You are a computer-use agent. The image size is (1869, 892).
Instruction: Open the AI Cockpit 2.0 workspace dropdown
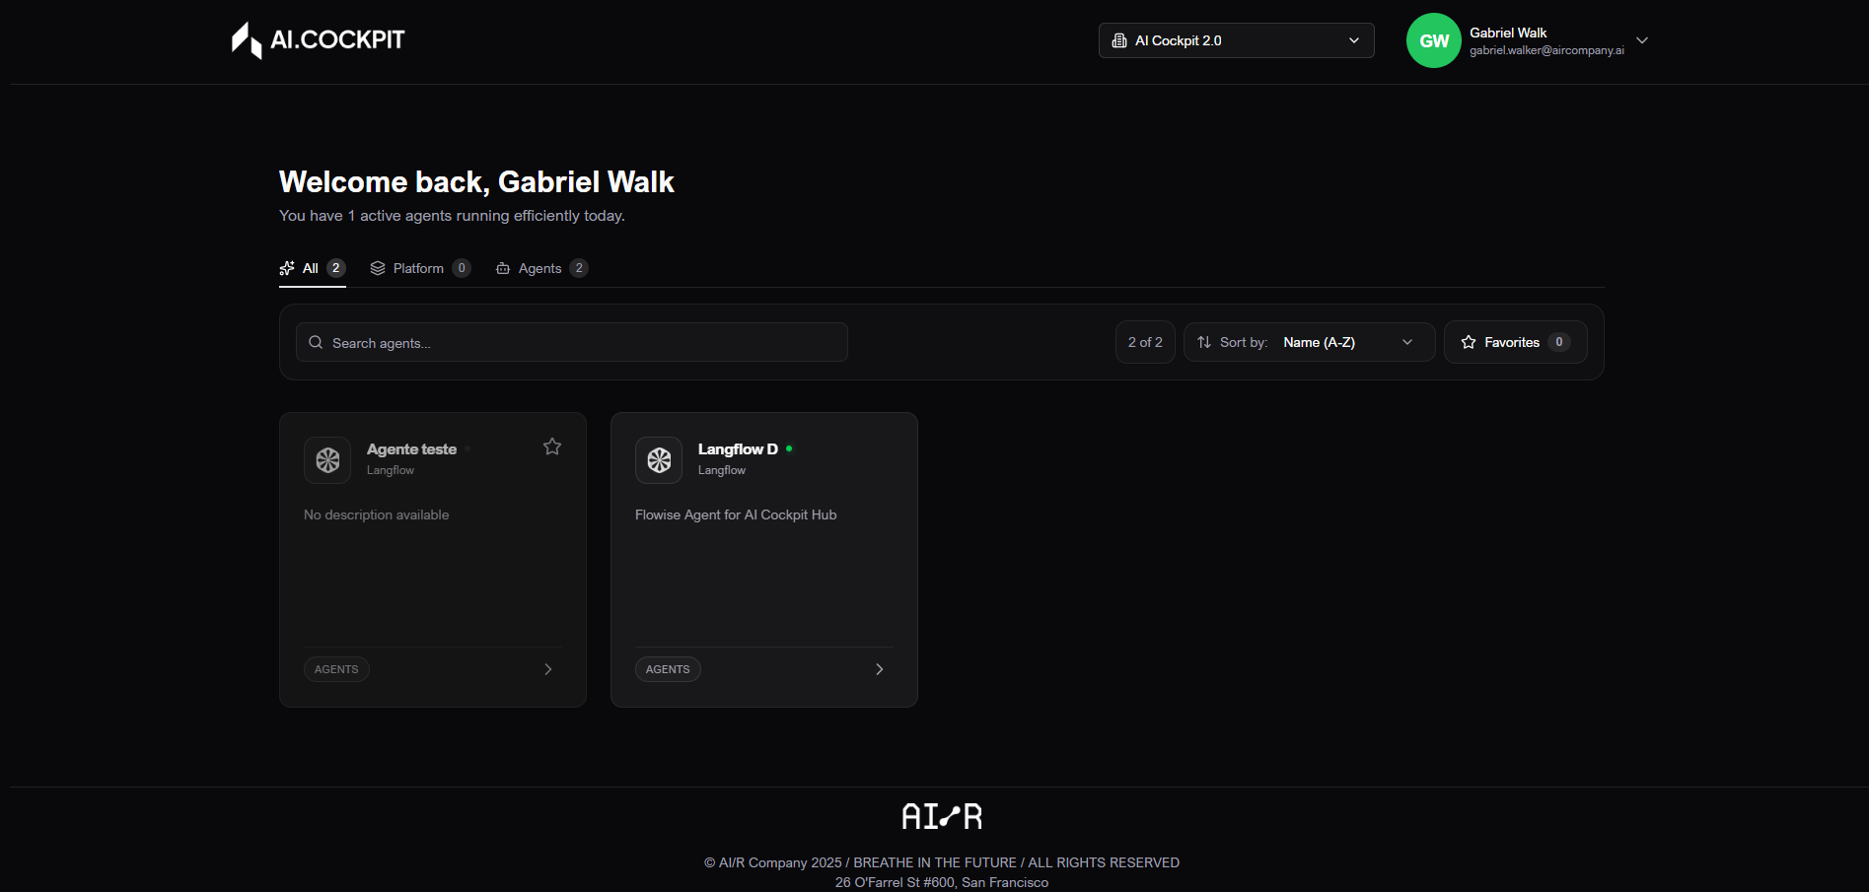[1236, 40]
